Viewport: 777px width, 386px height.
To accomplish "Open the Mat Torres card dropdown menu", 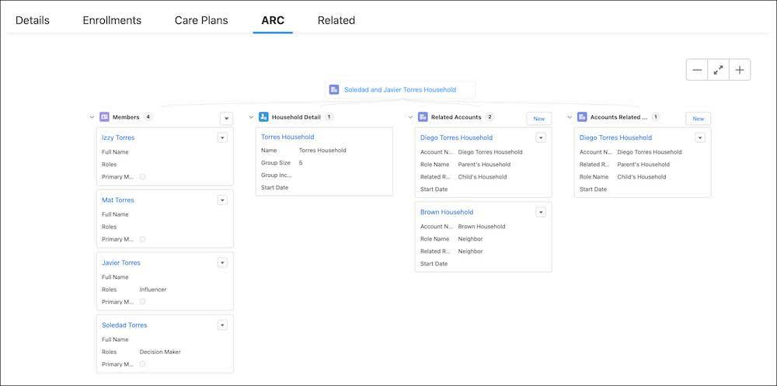I will pyautogui.click(x=222, y=200).
